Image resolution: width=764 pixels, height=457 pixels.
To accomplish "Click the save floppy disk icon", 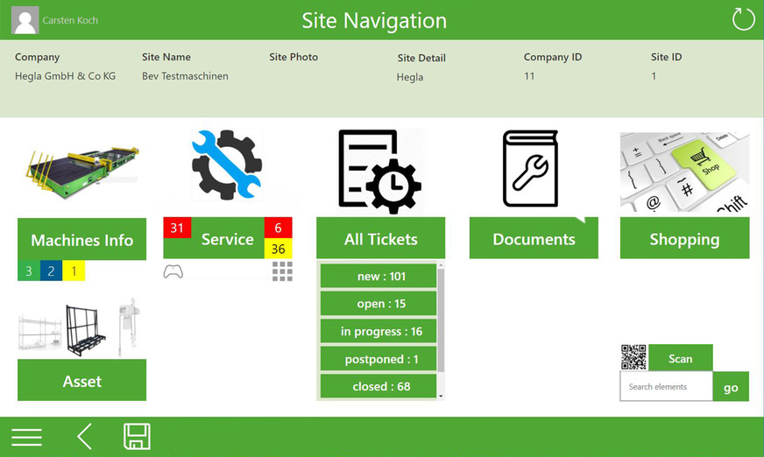I will point(137,437).
